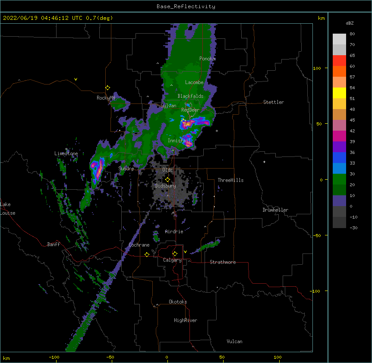372x363 pixels.
Task: Click the Airdrie label
Action: (x=174, y=232)
